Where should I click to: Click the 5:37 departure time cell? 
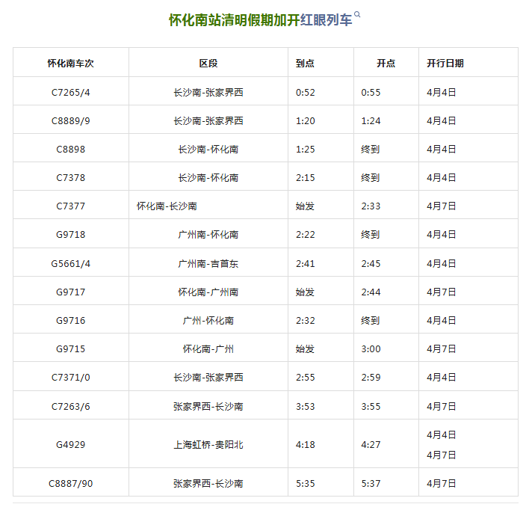click(x=371, y=483)
